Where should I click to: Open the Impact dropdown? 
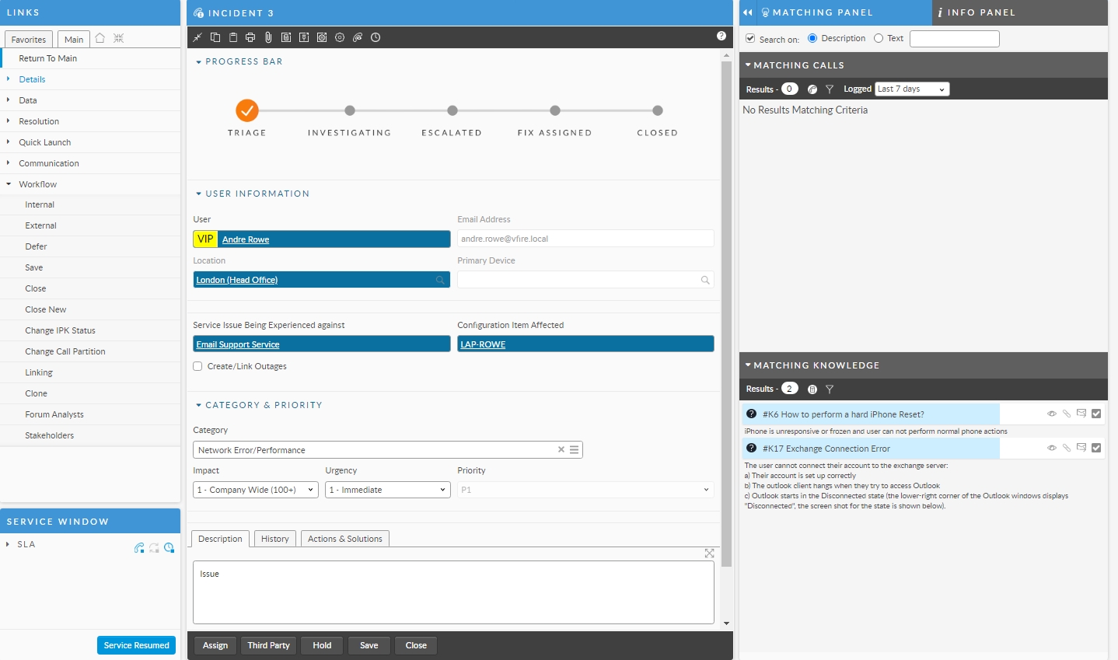pos(255,490)
